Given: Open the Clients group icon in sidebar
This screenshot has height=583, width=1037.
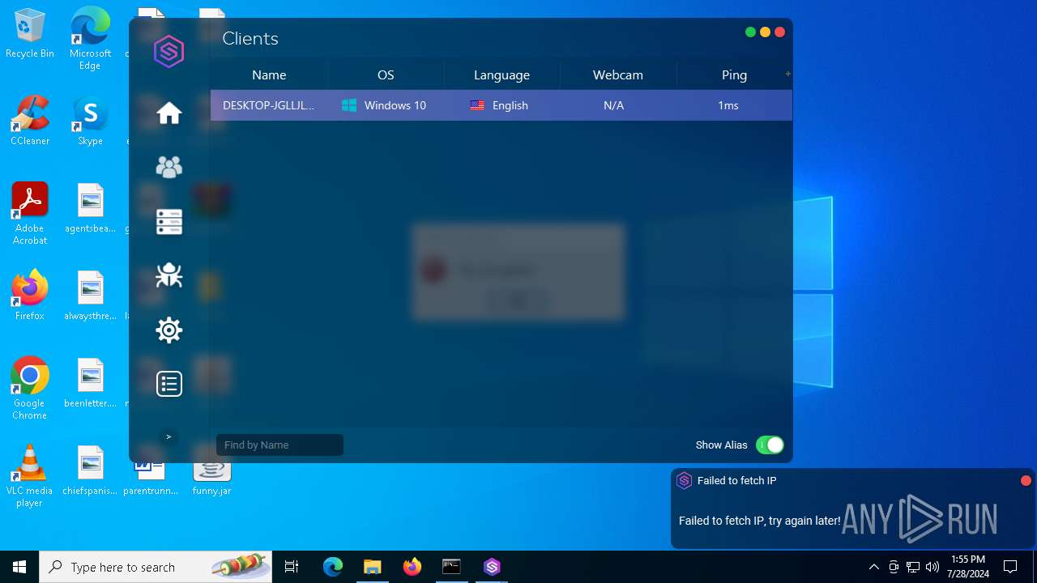Looking at the screenshot, I should click(x=169, y=167).
